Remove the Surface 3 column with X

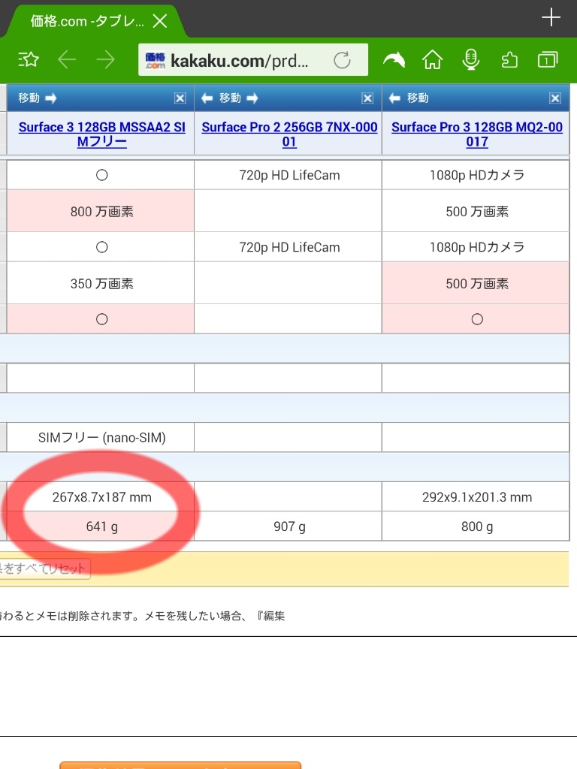pyautogui.click(x=180, y=98)
